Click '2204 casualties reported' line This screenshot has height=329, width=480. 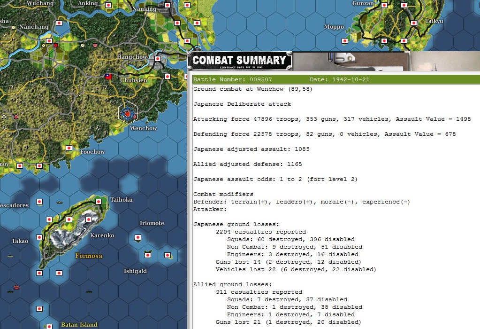click(261, 232)
